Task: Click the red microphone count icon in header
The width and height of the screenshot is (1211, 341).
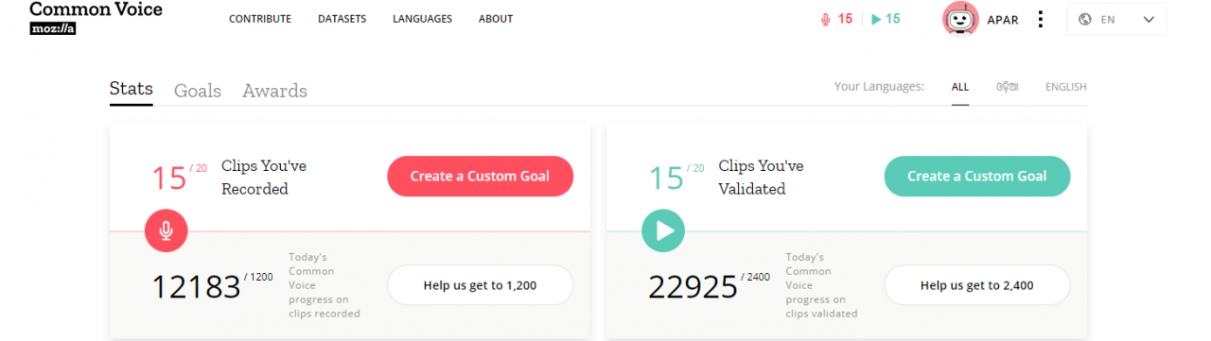Action: 826,19
